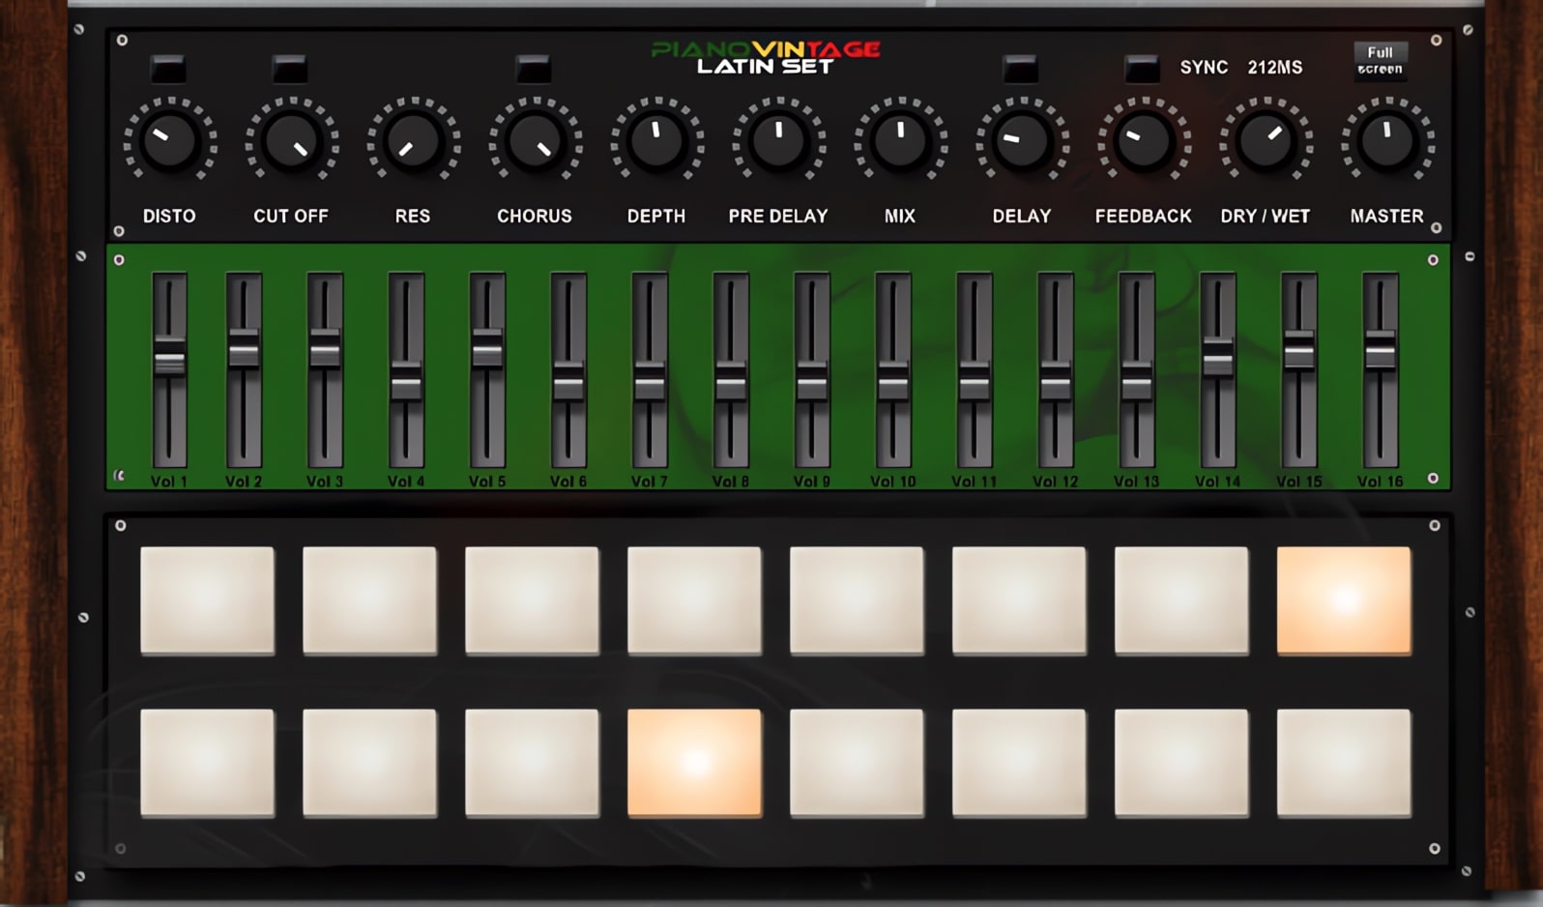1543x907 pixels.
Task: Click the RES knob
Action: [413, 142]
